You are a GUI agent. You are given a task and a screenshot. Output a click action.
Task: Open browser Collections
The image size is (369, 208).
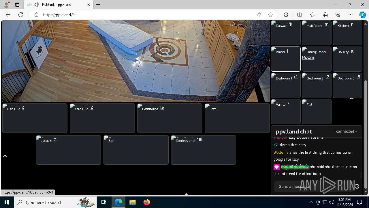click(x=325, y=15)
